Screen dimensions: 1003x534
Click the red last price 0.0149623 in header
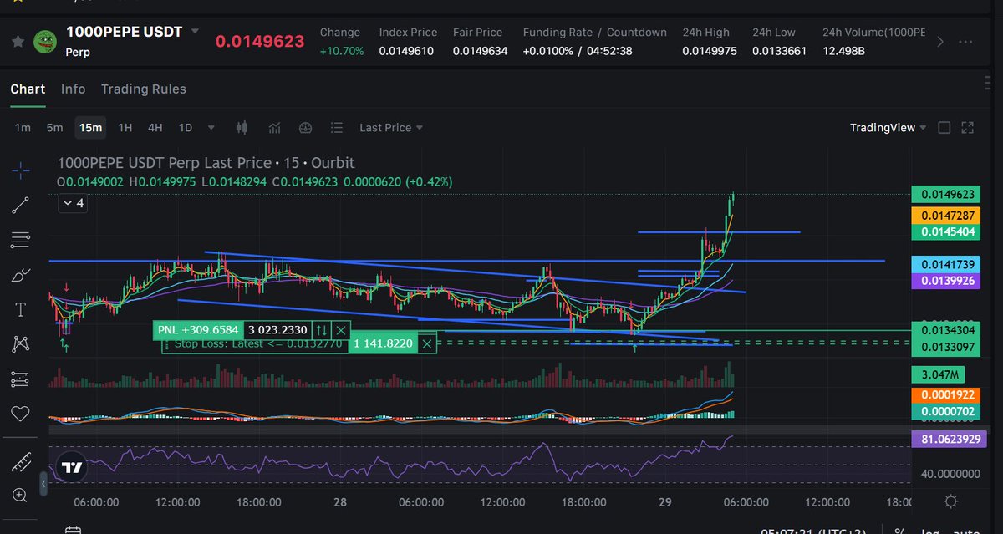(x=260, y=41)
